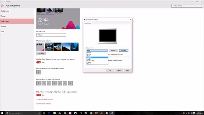Launch Microsoft Edge from taskbar

click(49, 113)
